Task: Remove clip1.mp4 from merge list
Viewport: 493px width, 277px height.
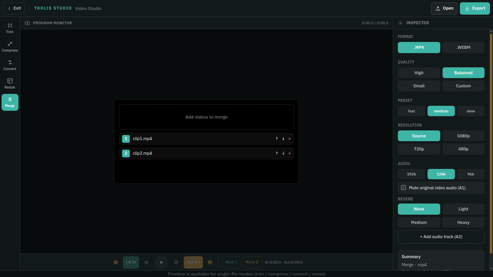Action: click(290, 138)
